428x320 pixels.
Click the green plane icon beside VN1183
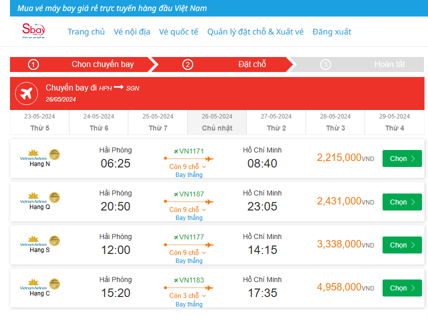(176, 280)
